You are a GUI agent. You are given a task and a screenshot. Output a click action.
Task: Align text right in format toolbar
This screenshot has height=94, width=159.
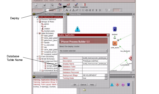tap(100, 10)
